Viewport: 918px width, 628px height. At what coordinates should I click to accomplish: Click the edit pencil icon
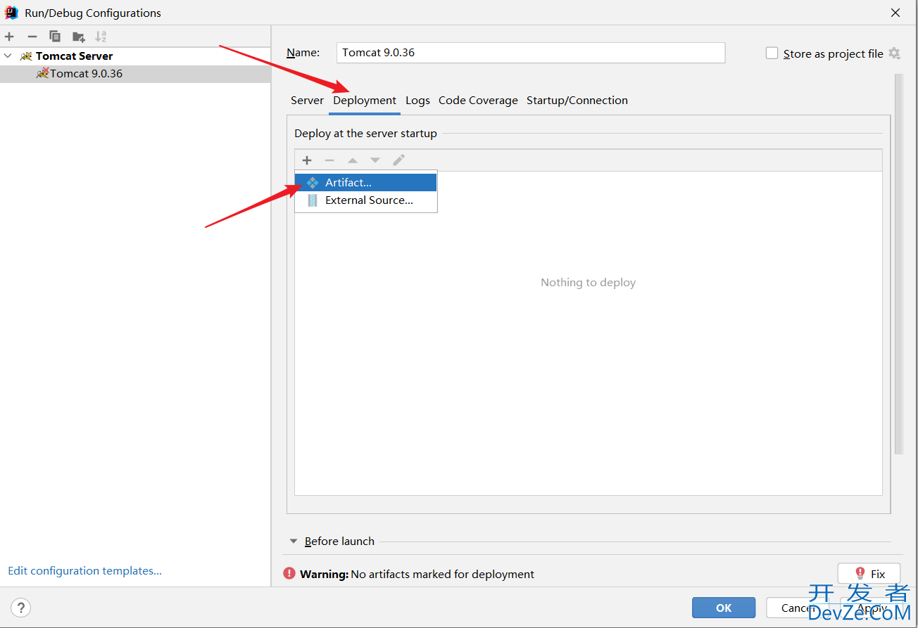pos(398,160)
